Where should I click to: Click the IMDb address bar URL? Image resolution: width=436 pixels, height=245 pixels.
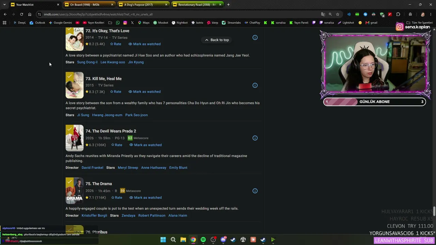coord(98,14)
